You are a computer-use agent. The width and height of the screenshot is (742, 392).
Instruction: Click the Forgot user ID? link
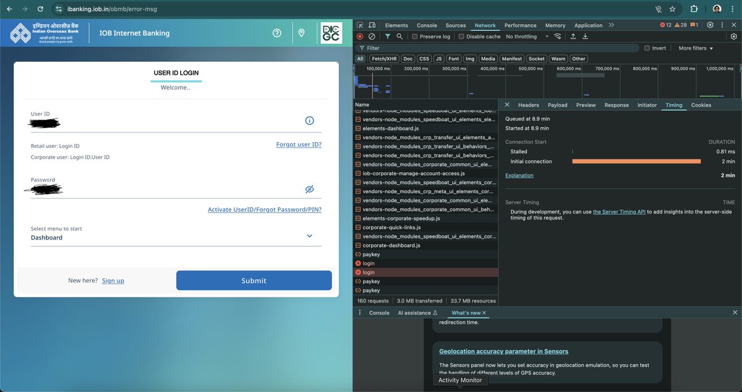pyautogui.click(x=299, y=144)
